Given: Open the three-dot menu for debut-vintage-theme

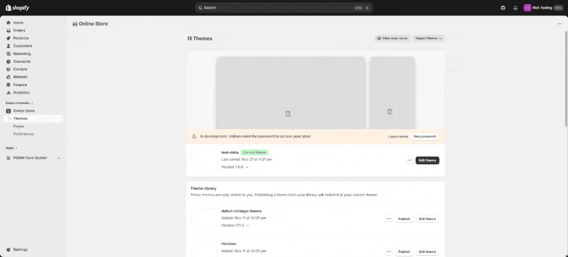Looking at the screenshot, I should (389, 219).
